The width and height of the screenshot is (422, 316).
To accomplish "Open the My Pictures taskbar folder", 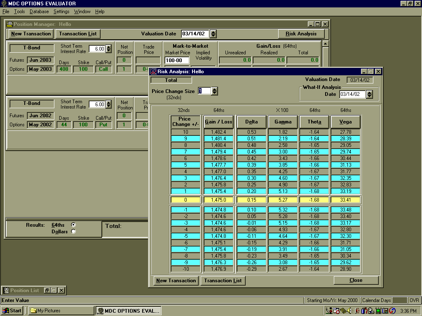I will tap(61, 311).
